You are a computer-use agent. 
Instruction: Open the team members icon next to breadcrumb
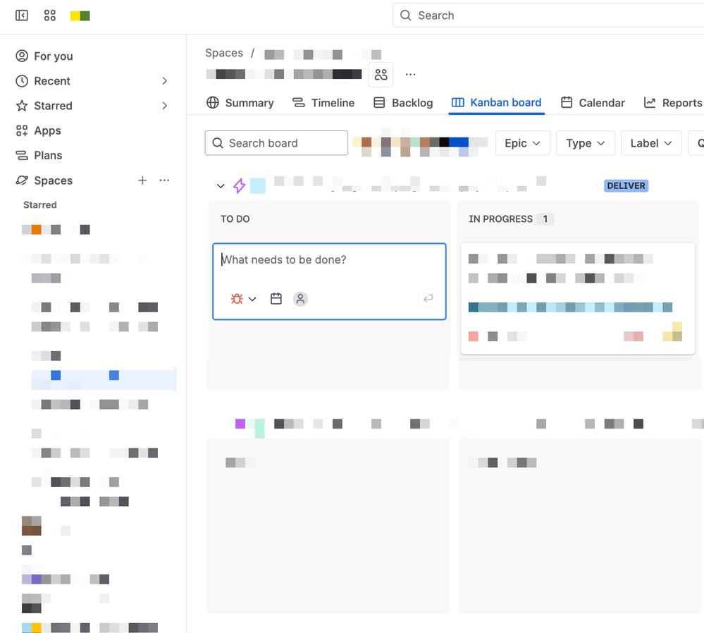(x=381, y=74)
